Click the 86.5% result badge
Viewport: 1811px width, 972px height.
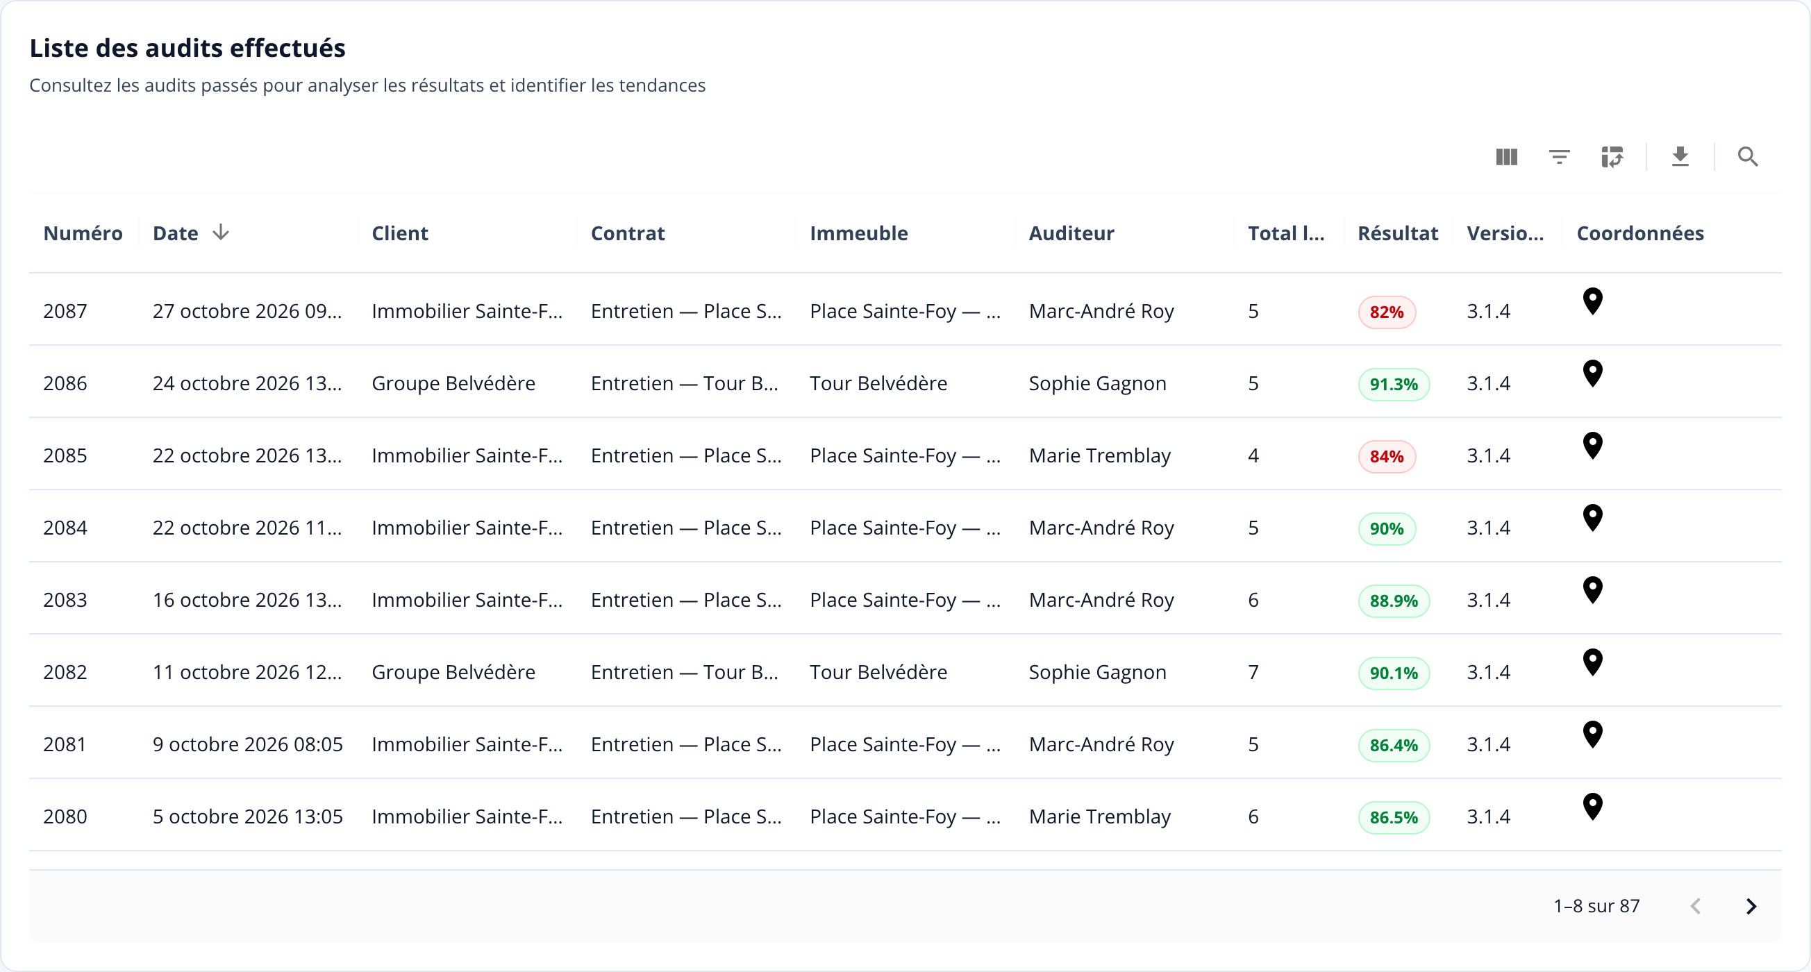point(1394,817)
